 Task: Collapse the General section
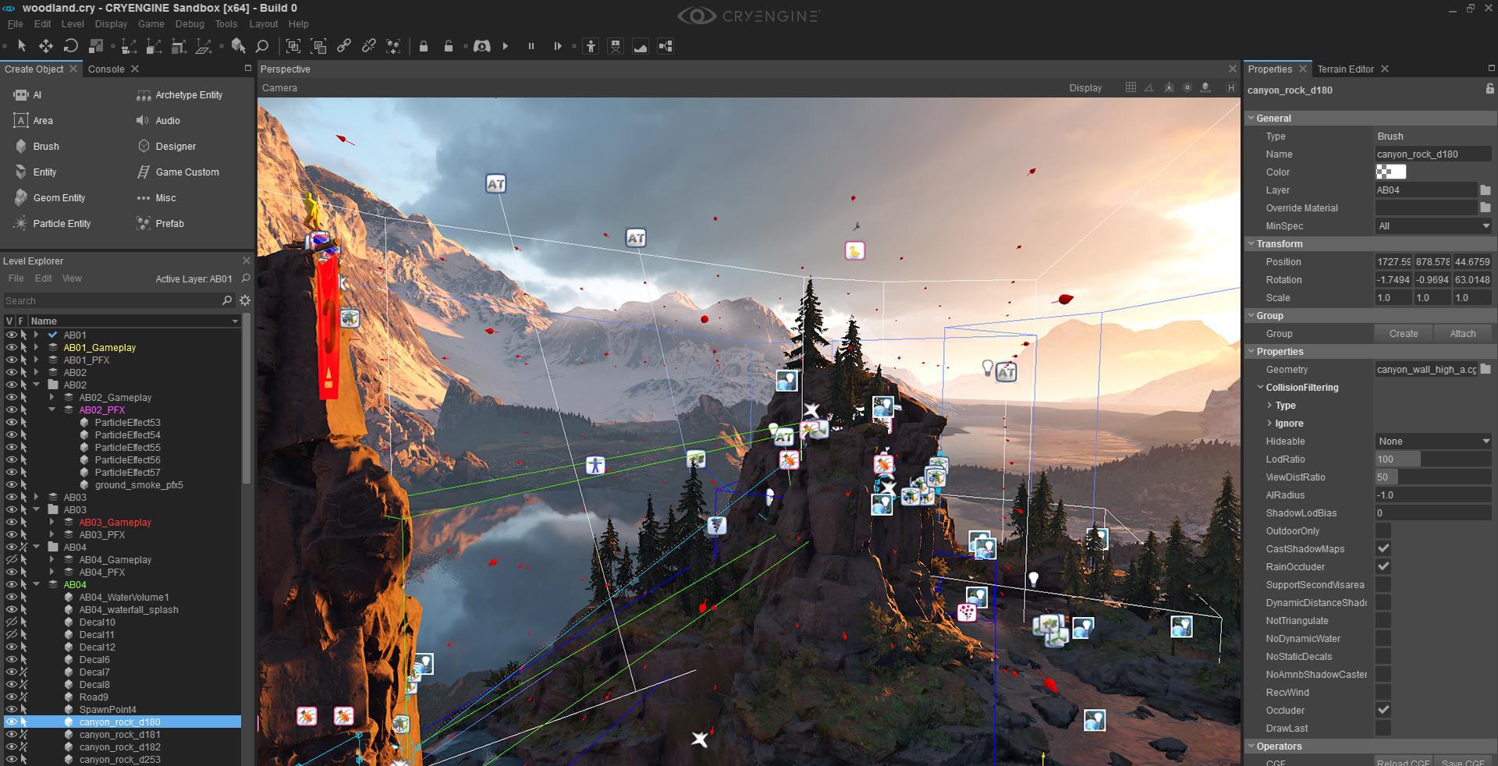pos(1251,119)
